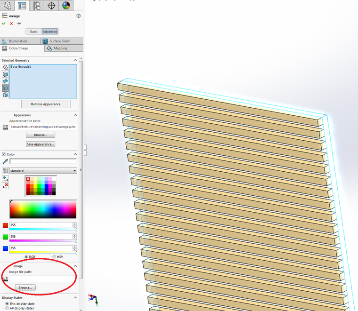Click the Image file path field
Screen dimensions: 358x311
point(43,279)
